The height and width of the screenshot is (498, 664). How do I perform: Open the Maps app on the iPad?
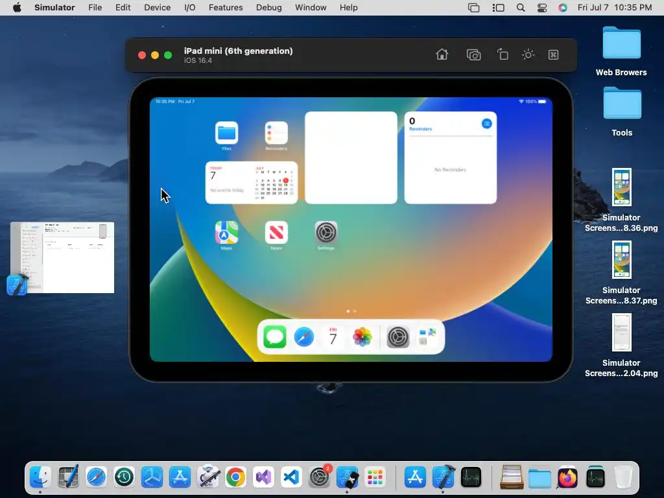click(x=226, y=233)
